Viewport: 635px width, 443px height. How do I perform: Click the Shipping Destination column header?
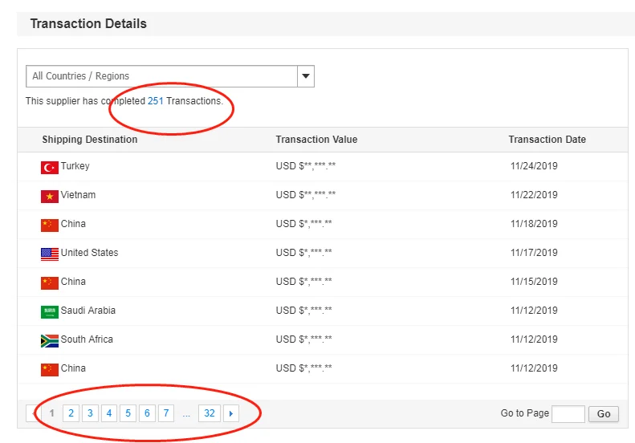pos(90,140)
